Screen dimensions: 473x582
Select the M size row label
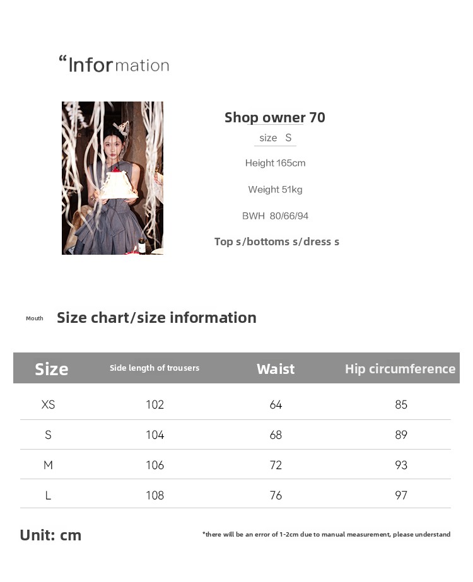(48, 465)
